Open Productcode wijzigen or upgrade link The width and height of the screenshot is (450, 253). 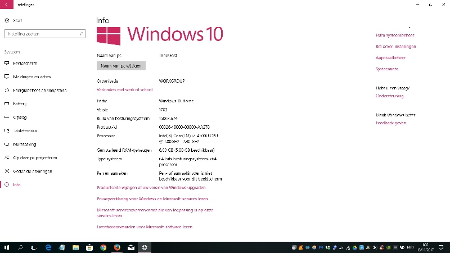[x=151, y=187]
